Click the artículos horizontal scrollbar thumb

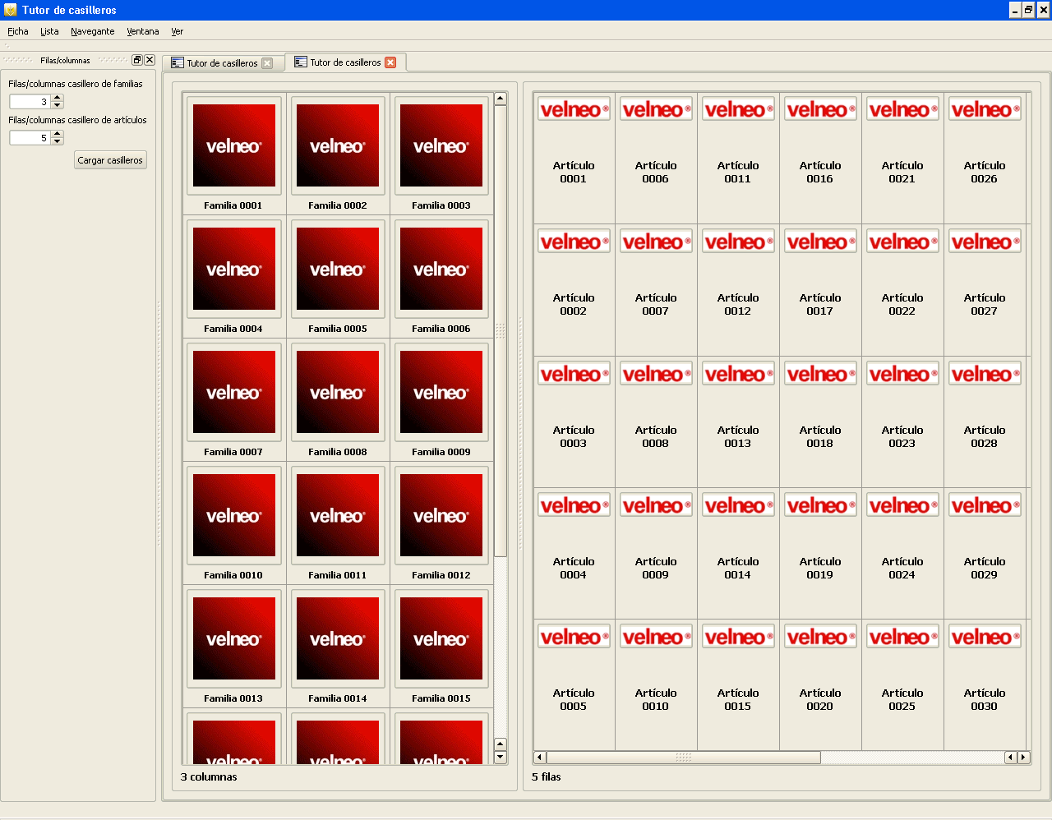pos(683,758)
